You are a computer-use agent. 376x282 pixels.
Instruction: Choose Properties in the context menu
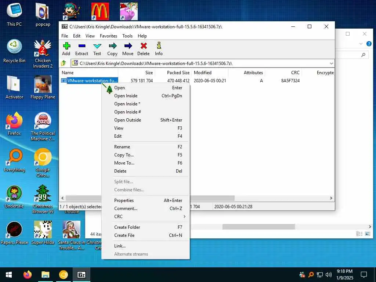[x=145, y=200]
